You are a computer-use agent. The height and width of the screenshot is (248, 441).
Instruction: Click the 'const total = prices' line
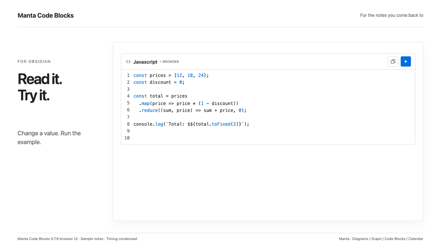[x=160, y=96]
